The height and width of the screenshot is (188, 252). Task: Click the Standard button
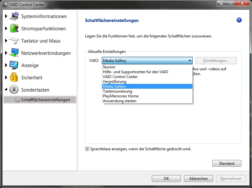pyautogui.click(x=227, y=163)
